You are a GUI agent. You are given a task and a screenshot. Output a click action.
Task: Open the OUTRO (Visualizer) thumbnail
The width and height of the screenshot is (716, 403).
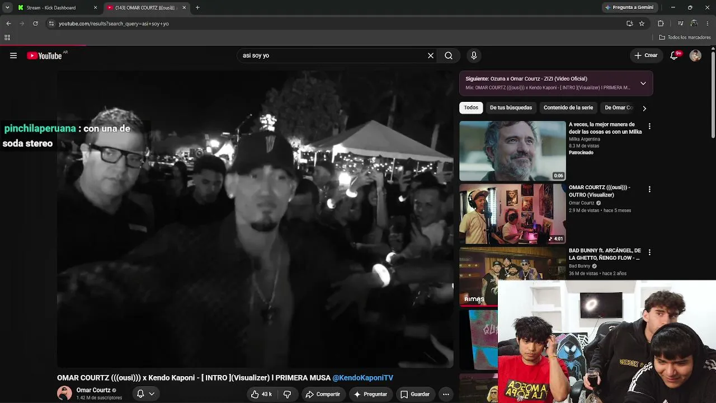(512, 214)
